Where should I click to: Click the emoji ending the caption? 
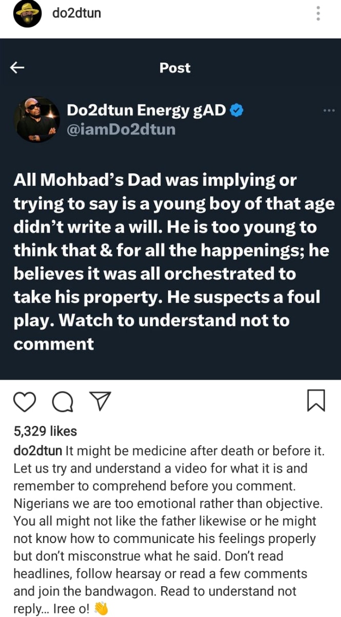coord(102,609)
